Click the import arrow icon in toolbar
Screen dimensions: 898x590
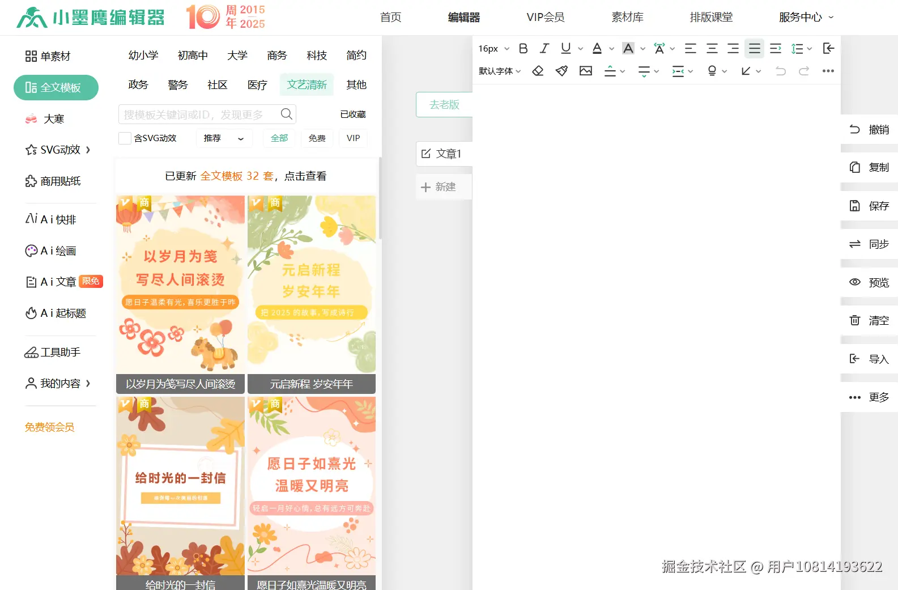pos(828,49)
